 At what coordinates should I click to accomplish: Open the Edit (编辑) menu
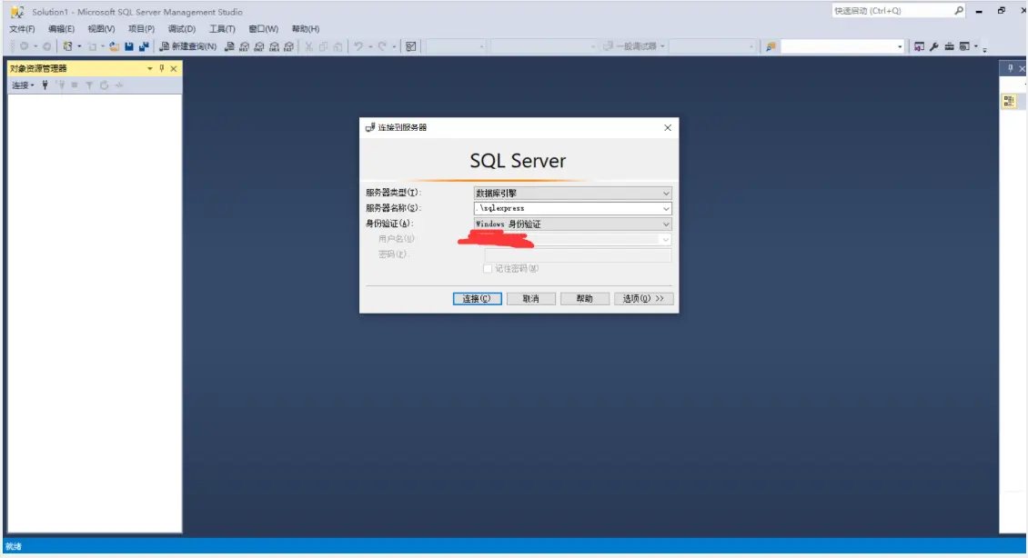(x=61, y=29)
